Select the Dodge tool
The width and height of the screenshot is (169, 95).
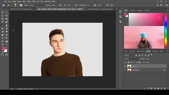(2, 35)
